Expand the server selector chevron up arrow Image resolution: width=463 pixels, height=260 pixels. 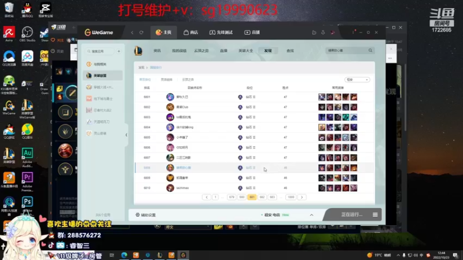tap(311, 215)
